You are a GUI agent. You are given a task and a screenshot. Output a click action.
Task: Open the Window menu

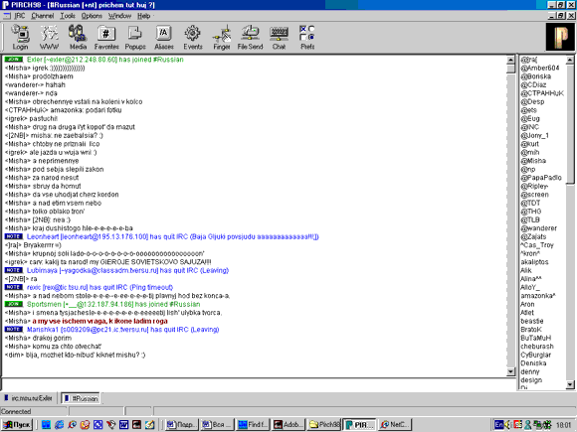pos(119,16)
